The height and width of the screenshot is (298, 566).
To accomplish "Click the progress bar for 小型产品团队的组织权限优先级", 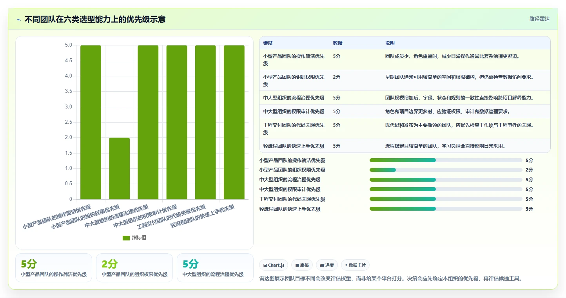I will (x=446, y=170).
